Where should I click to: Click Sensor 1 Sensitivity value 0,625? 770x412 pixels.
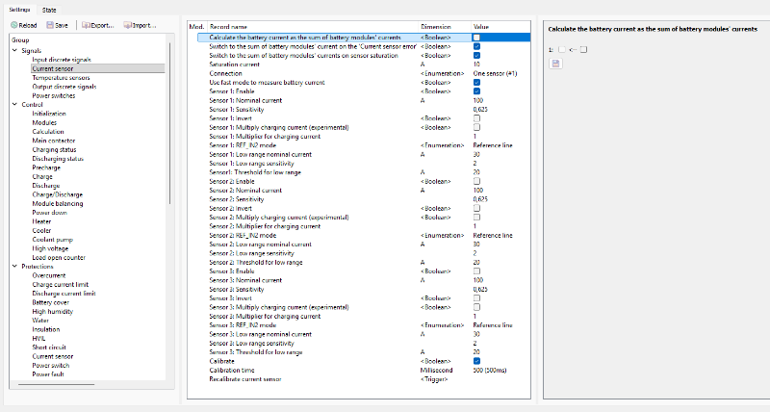tap(480, 110)
